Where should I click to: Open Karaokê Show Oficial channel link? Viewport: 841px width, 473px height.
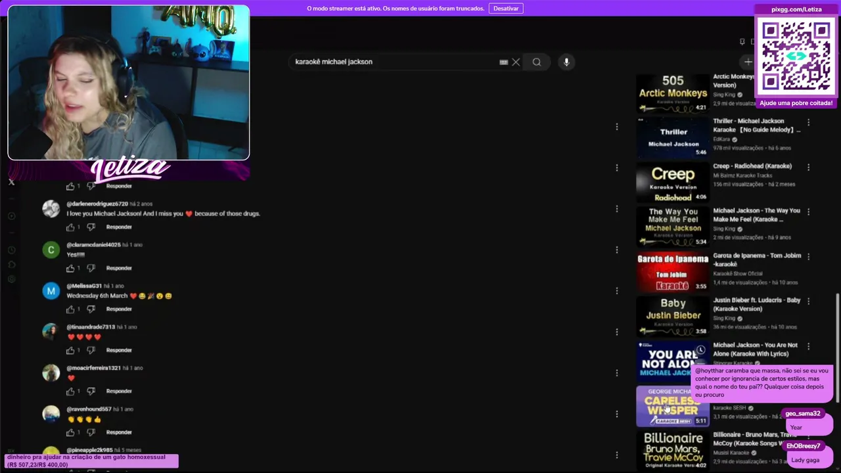click(x=738, y=273)
